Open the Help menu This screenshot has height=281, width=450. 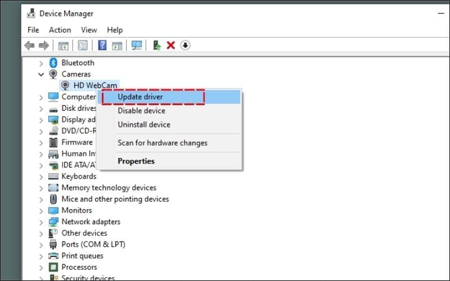click(x=115, y=30)
